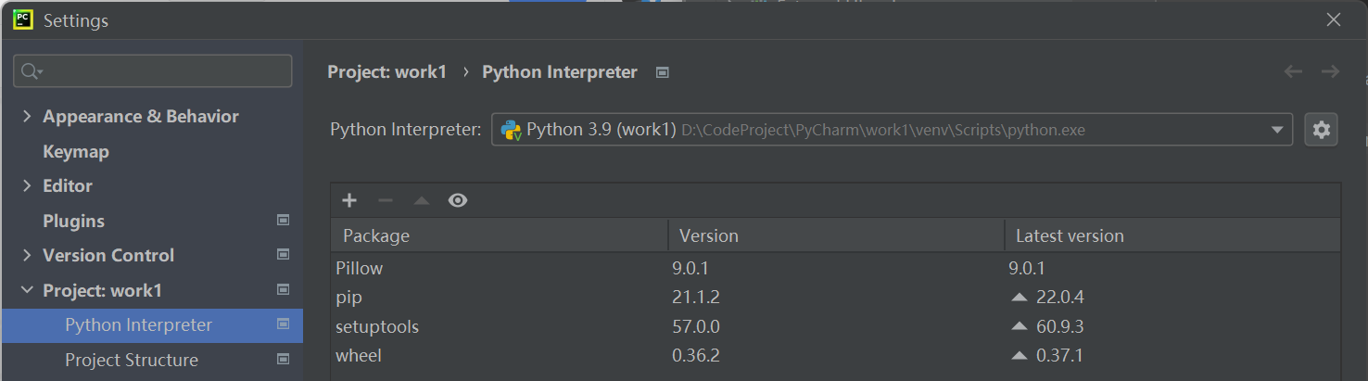Select the wheel package row
The height and width of the screenshot is (381, 1368).
(x=836, y=356)
